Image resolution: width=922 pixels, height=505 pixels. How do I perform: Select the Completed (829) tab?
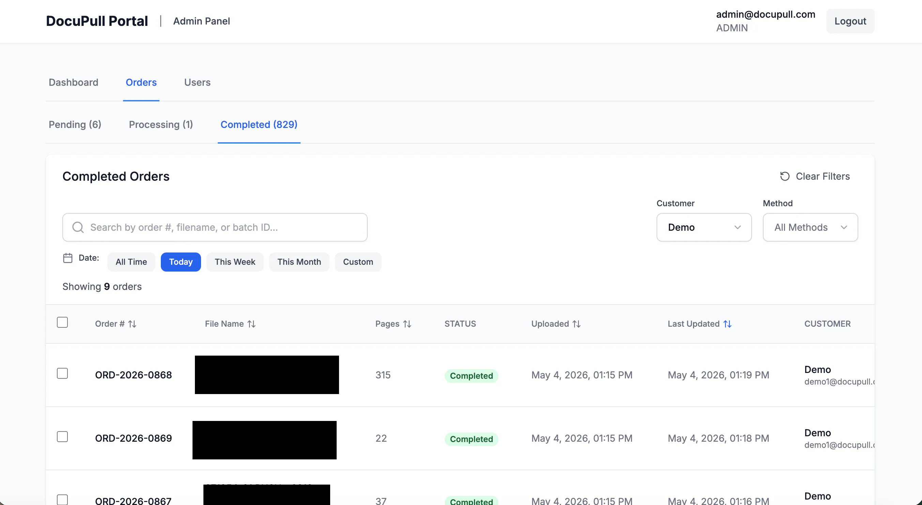(259, 125)
